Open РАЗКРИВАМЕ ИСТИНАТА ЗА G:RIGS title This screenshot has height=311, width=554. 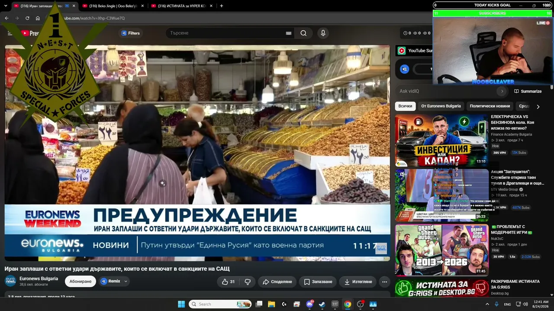[x=515, y=284]
